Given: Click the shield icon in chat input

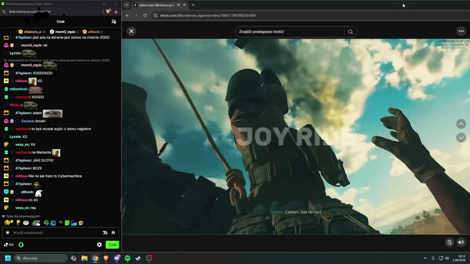Looking at the screenshot, I should [7, 233].
